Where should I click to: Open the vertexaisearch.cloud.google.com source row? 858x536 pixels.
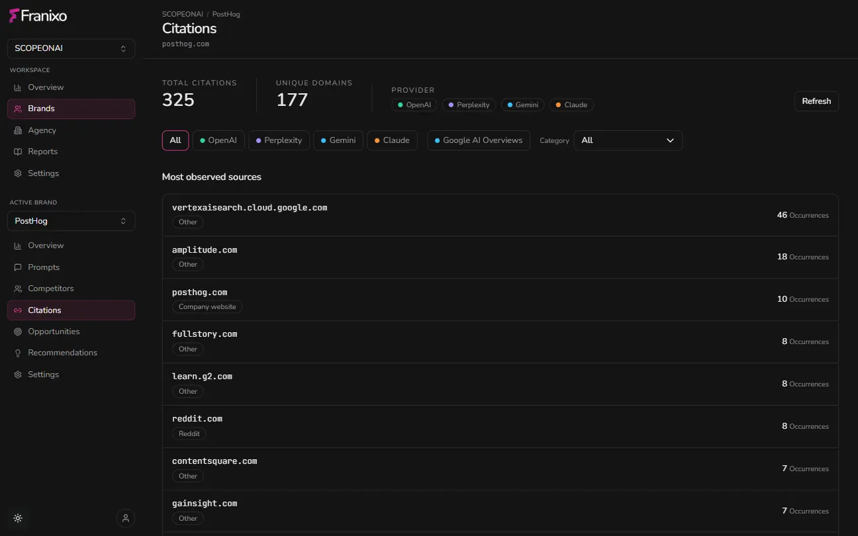tap(501, 215)
